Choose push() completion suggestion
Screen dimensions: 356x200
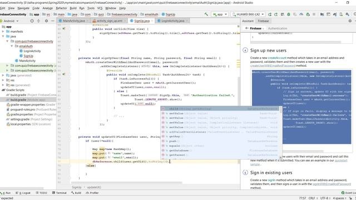pos(220,141)
